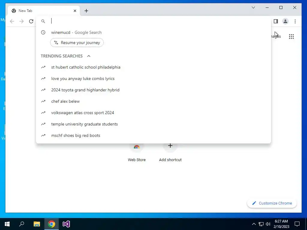Select the winemucd Google Search suggestion

[153, 32]
